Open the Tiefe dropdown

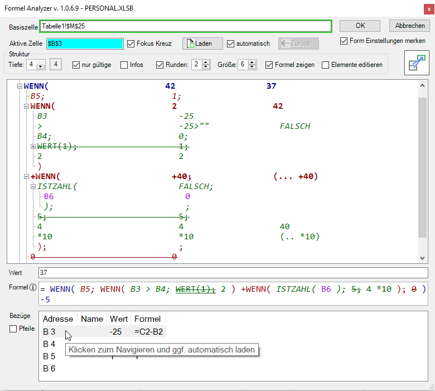pyautogui.click(x=41, y=66)
